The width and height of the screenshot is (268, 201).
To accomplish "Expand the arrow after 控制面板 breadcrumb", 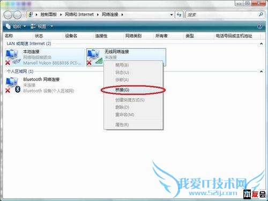I will click(61, 14).
